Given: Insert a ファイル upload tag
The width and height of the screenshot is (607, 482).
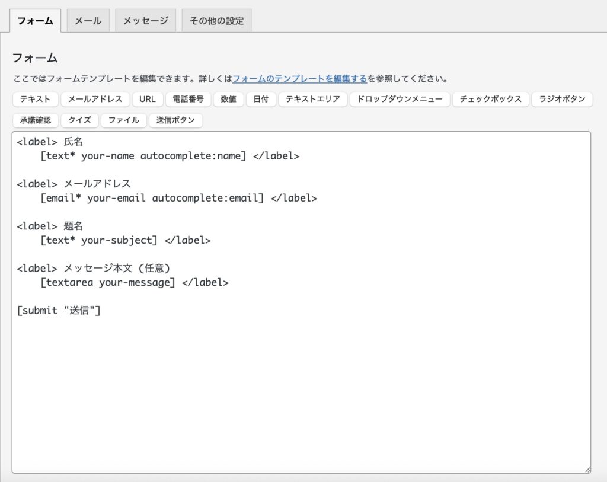Looking at the screenshot, I should [123, 120].
